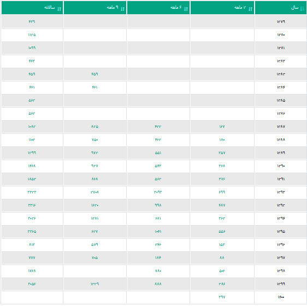The width and height of the screenshot is (307, 306).
Task: Click six-month value ۹۹۸
Action: [x=158, y=205]
